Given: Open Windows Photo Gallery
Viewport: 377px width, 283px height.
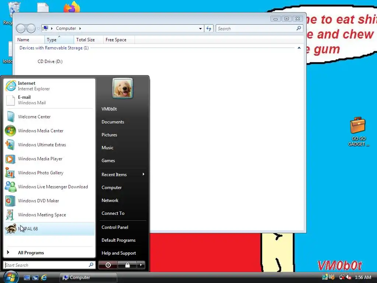Looking at the screenshot, I should (x=49, y=173).
